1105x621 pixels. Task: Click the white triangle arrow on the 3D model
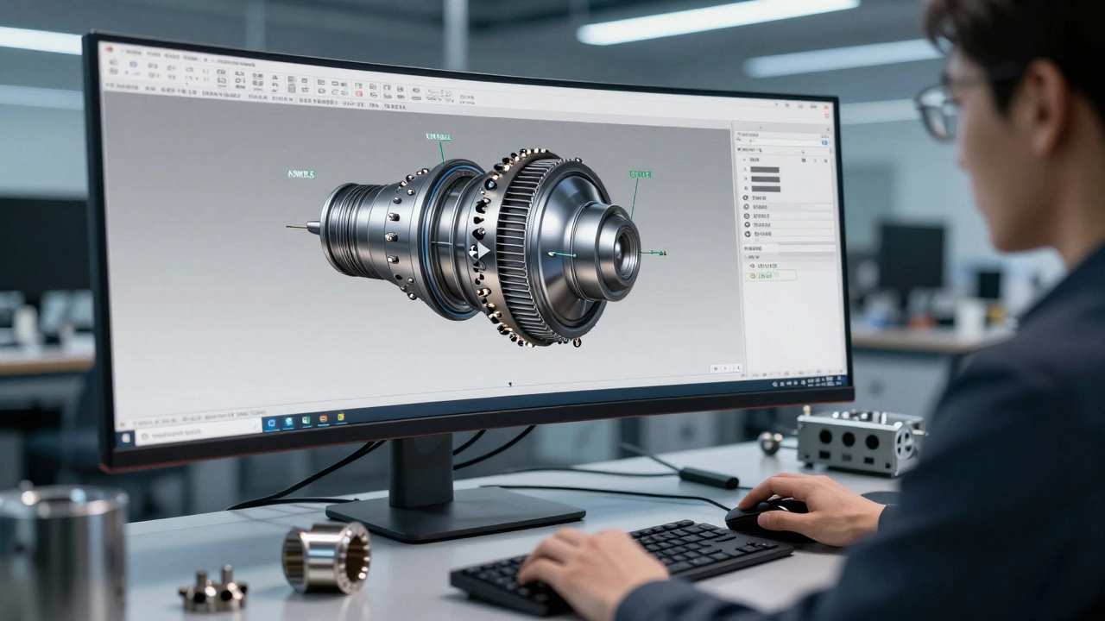(482, 251)
